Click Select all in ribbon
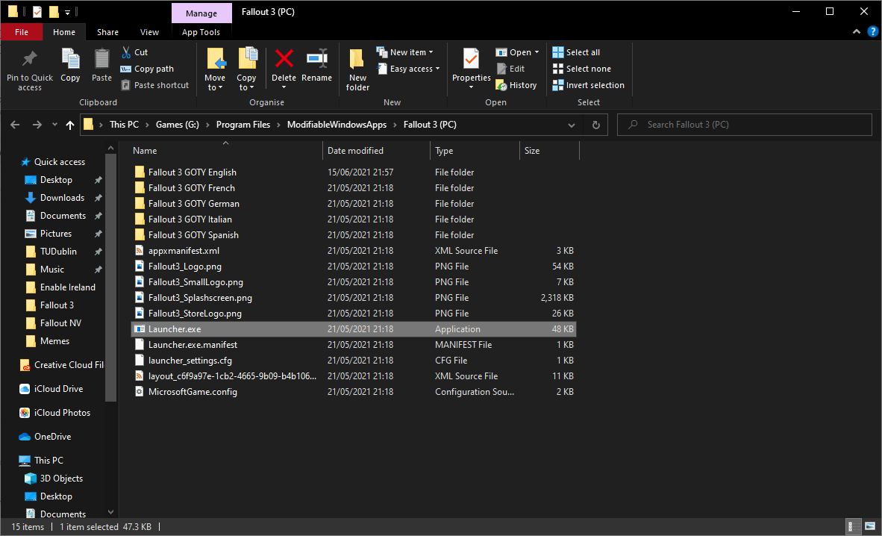The height and width of the screenshot is (536, 882). 577,52
